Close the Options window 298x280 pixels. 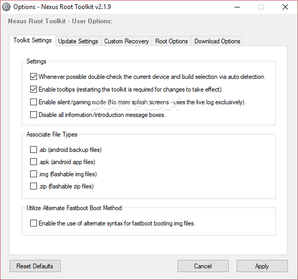[285, 7]
